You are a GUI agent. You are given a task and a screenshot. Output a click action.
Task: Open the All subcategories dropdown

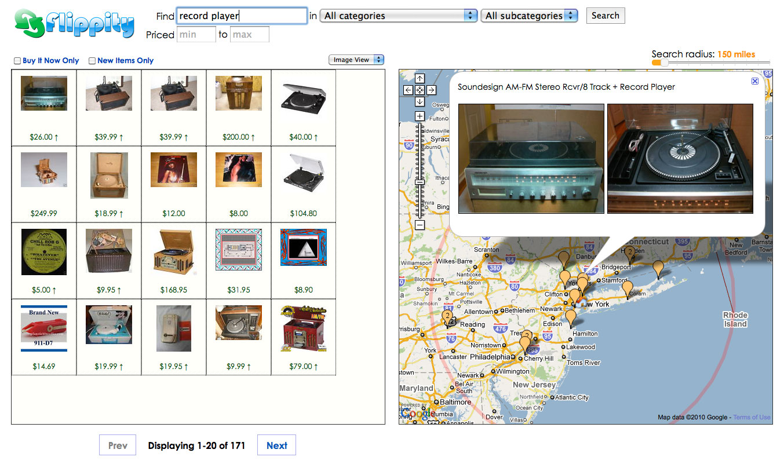(529, 16)
